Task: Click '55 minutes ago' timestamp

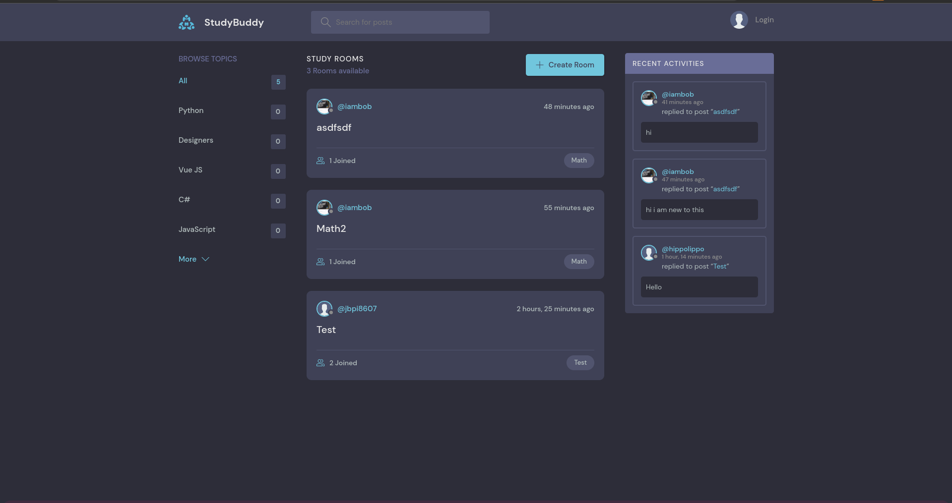Action: click(569, 208)
